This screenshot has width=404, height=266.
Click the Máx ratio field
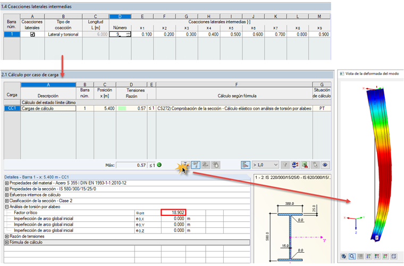131,165
